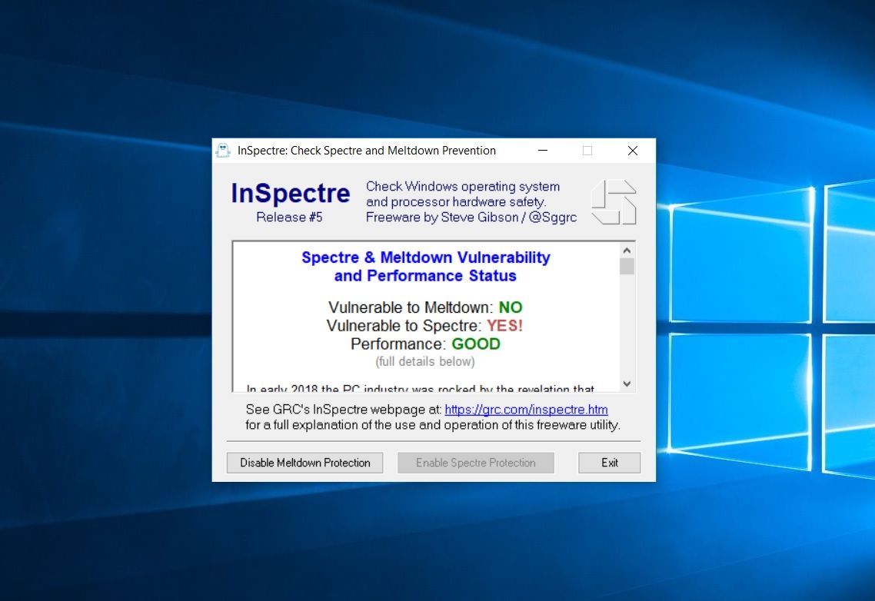Click the 'Release #5' version label
The image size is (875, 601).
tap(289, 217)
